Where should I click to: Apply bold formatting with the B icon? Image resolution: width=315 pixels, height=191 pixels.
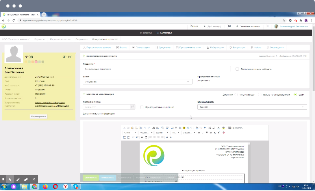point(199,133)
